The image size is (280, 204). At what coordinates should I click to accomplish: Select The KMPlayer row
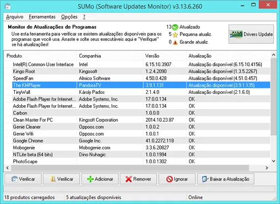(x=137, y=85)
